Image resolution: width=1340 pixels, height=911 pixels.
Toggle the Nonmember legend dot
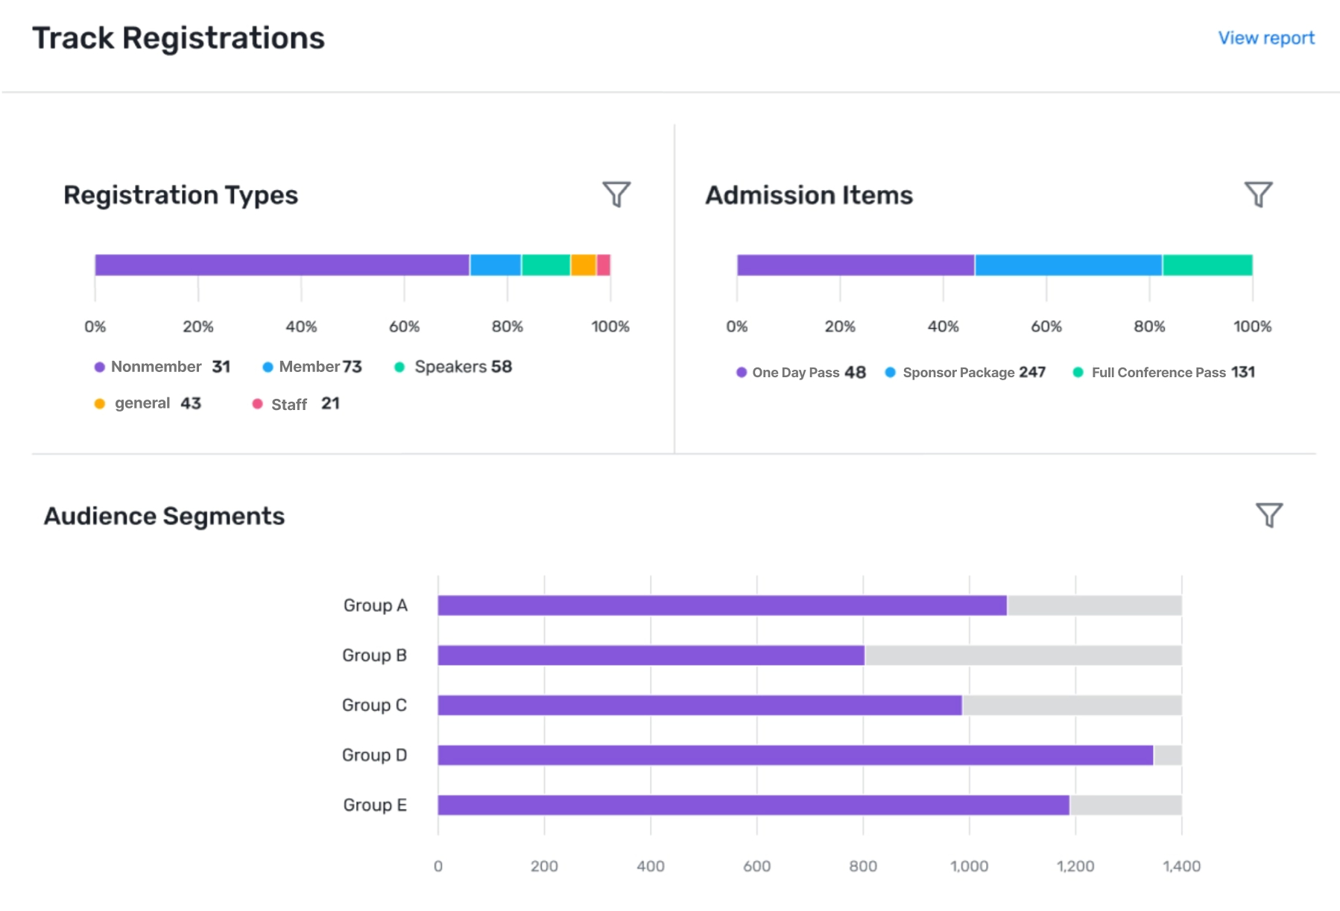(x=100, y=368)
